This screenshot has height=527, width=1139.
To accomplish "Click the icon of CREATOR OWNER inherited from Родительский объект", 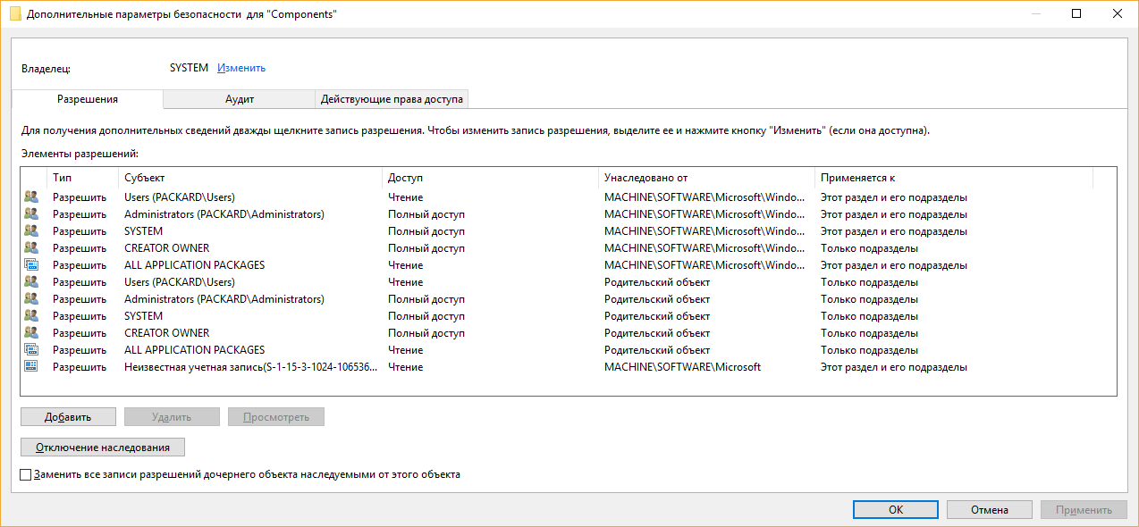I will click(31, 333).
